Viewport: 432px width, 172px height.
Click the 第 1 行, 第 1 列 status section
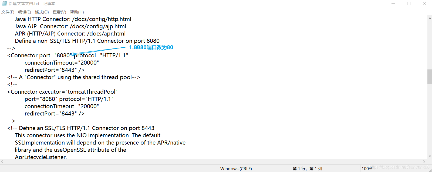coord(307,169)
